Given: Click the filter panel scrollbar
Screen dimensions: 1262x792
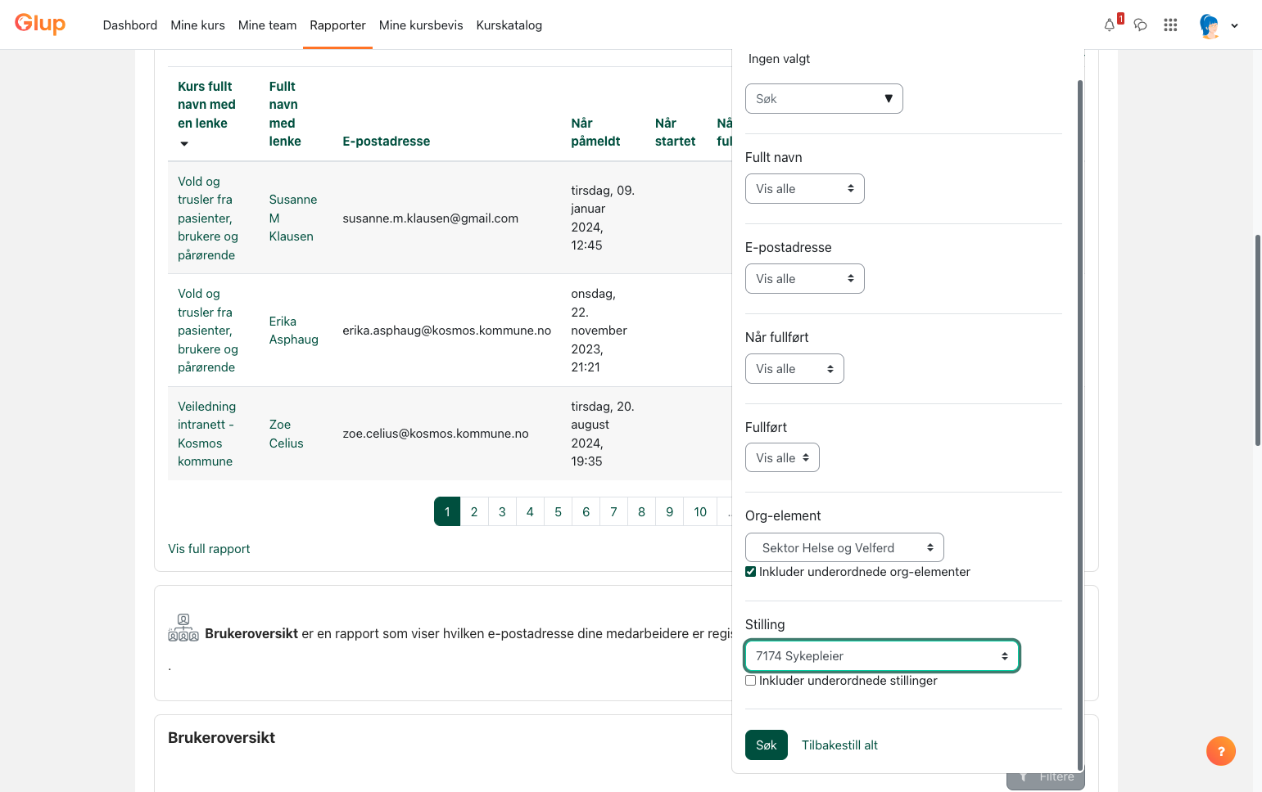Looking at the screenshot, I should click(1080, 425).
